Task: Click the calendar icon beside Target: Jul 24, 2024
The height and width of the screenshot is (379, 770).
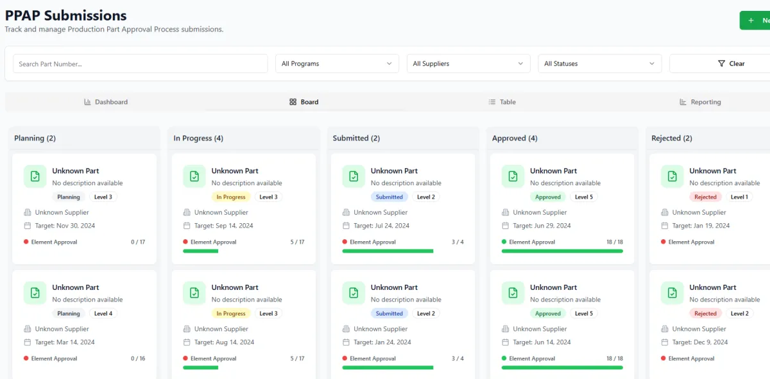Action: pos(346,226)
